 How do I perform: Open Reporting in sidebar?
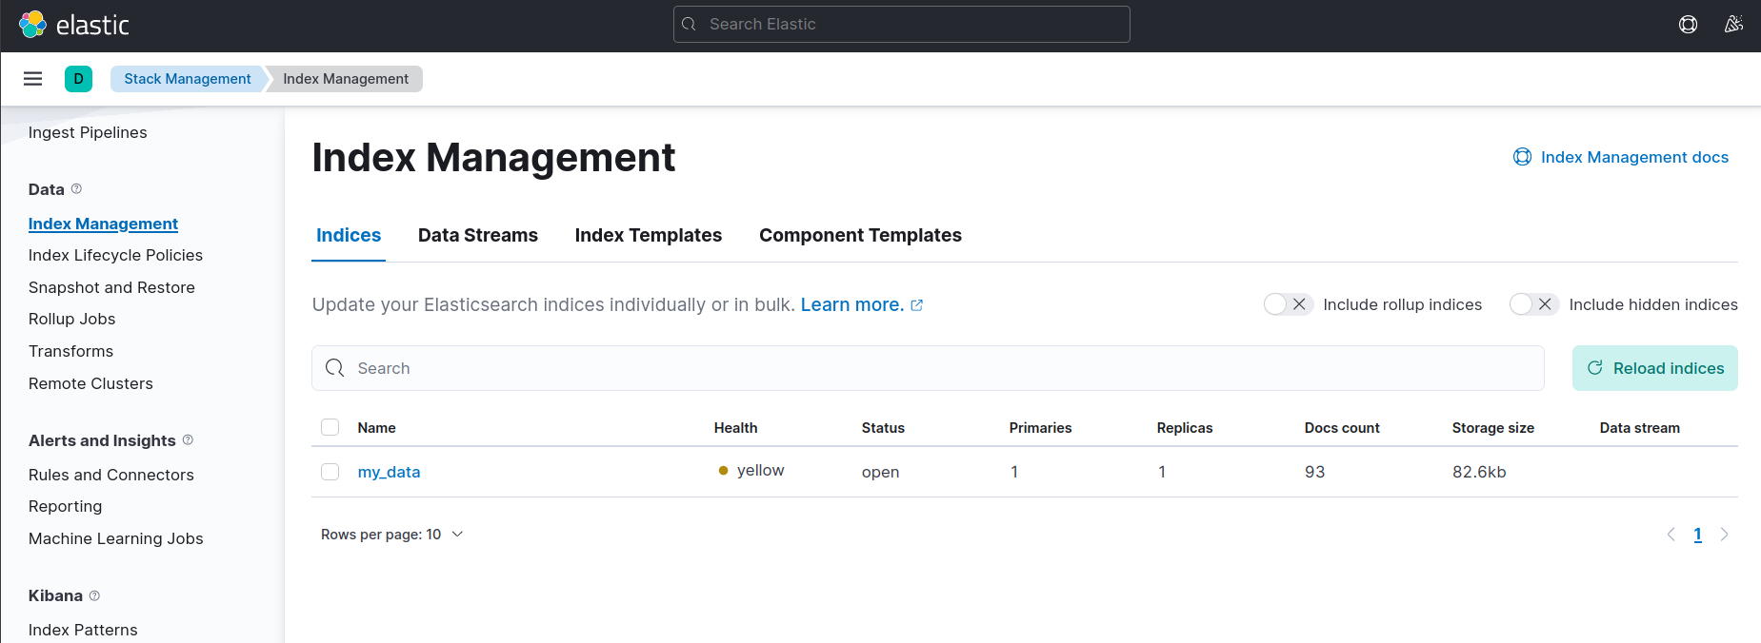point(65,506)
